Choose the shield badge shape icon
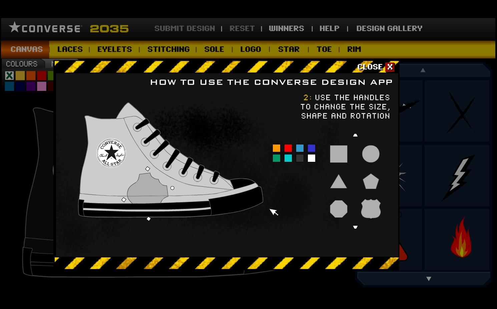 [x=371, y=209]
